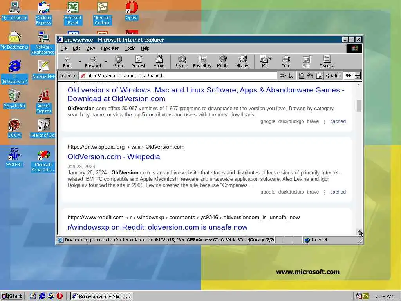
Task: Click cached link on the Wikipedia result
Action: (x=338, y=192)
